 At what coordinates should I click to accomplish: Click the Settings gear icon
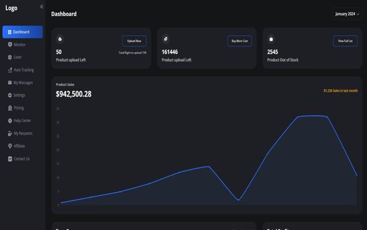[10, 95]
